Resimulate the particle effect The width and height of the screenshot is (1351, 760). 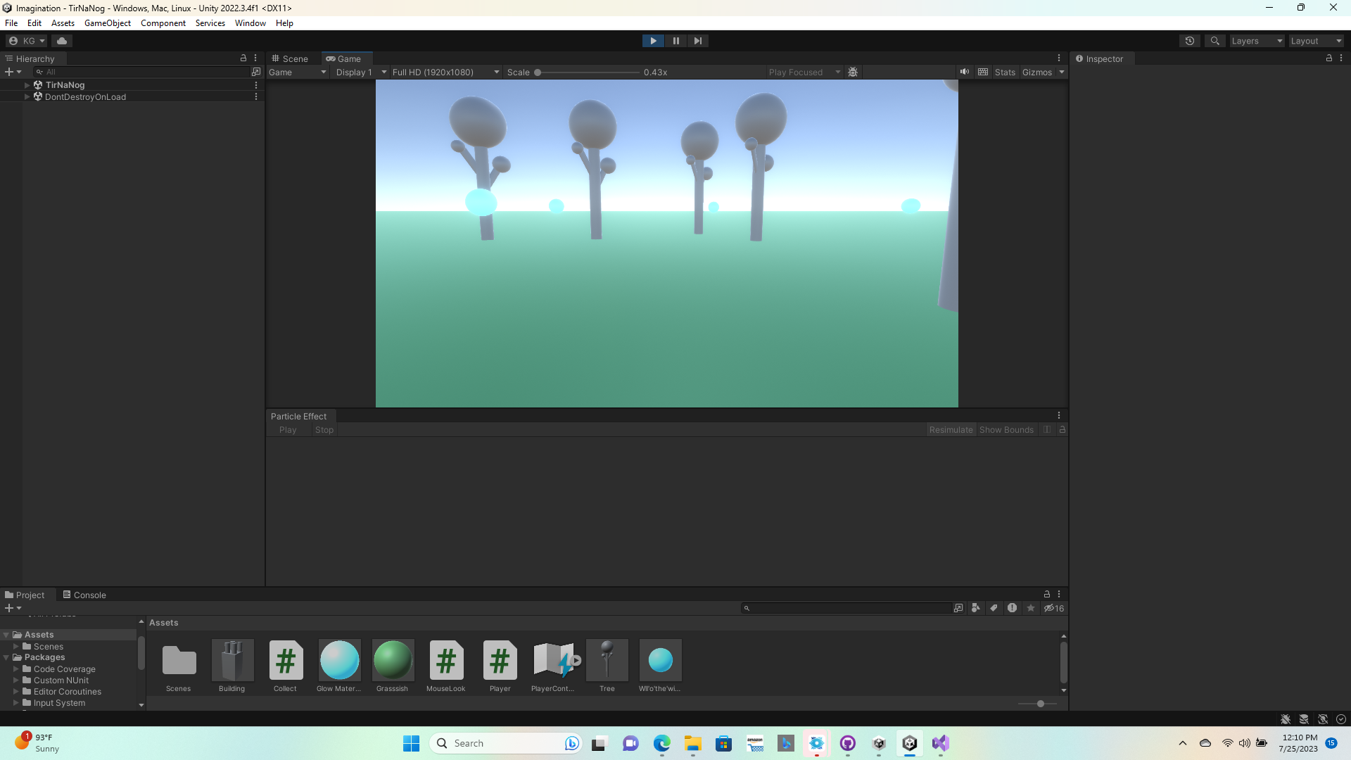point(951,429)
